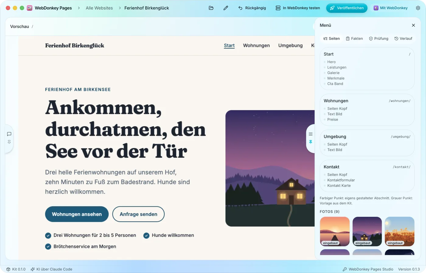The width and height of the screenshot is (426, 273).
Task: Click the cabin hero image in the preview
Action: click(270, 168)
